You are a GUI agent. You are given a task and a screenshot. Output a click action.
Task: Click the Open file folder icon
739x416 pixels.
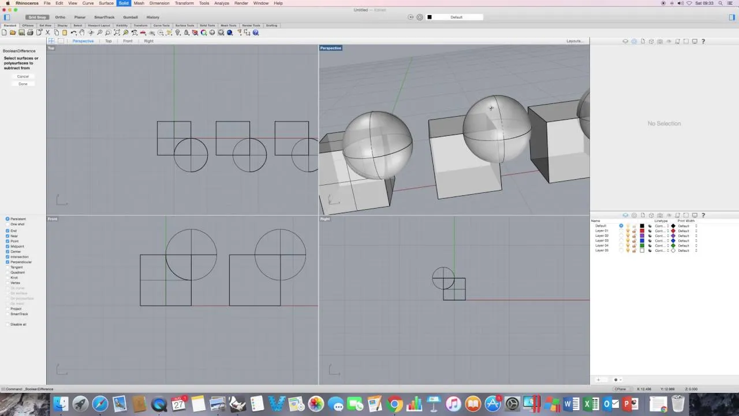pyautogui.click(x=13, y=32)
